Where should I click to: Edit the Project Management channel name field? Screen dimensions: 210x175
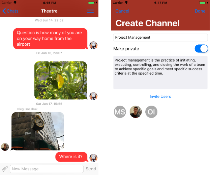pos(160,37)
